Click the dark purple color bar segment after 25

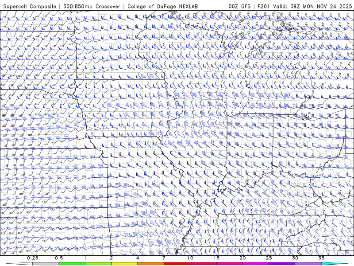(x=282, y=264)
